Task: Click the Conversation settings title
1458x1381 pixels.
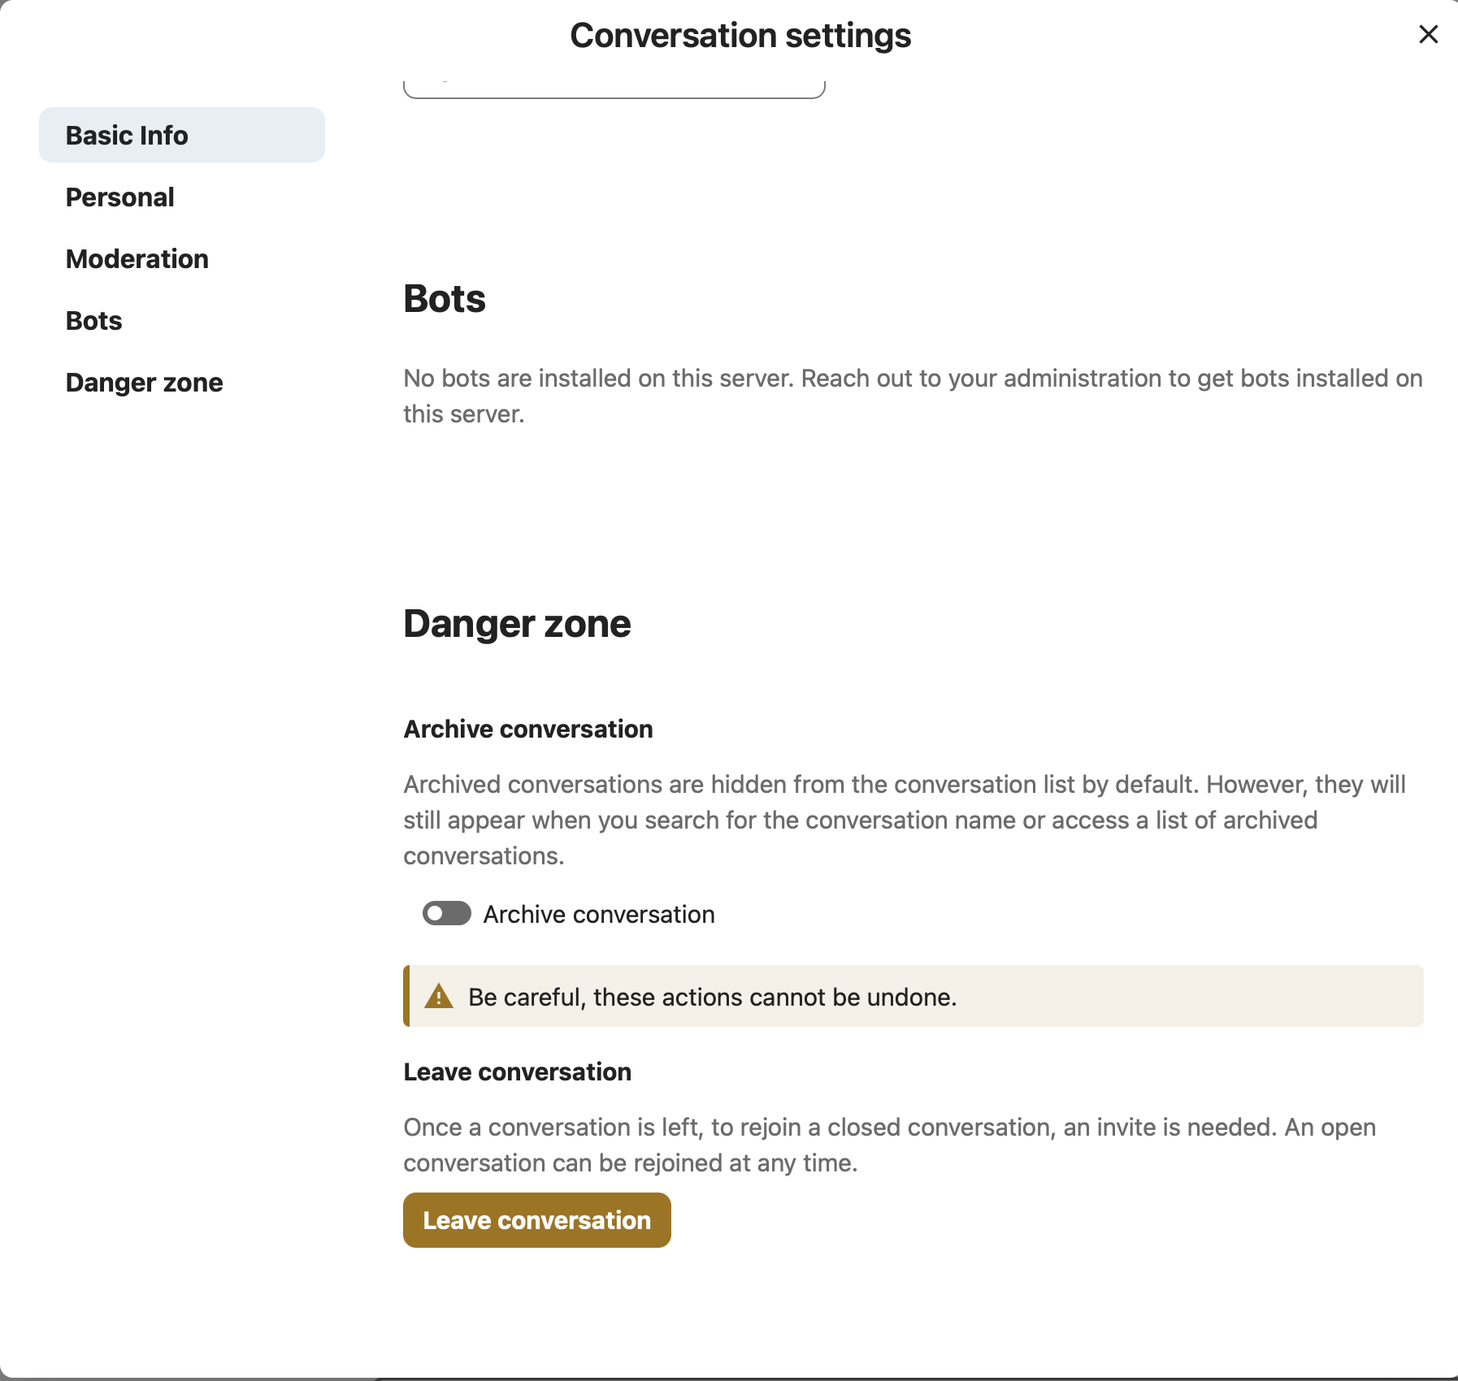Action: (x=740, y=35)
